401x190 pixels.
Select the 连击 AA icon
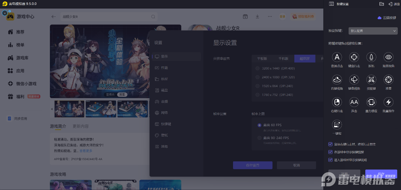point(354,102)
